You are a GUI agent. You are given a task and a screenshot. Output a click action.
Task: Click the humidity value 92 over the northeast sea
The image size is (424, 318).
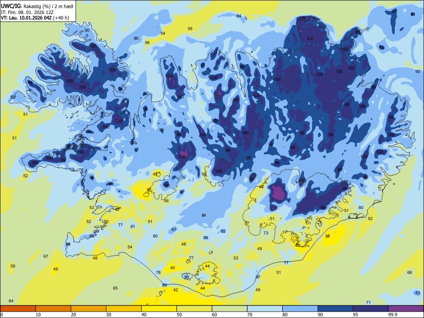tap(394, 11)
